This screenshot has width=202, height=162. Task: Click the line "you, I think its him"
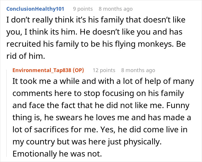[94, 32]
